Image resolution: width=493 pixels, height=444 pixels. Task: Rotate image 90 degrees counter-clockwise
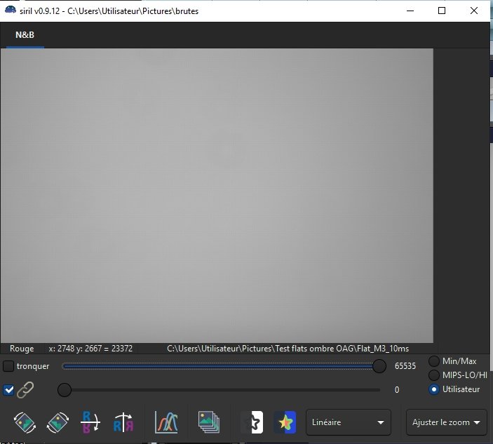(25, 422)
